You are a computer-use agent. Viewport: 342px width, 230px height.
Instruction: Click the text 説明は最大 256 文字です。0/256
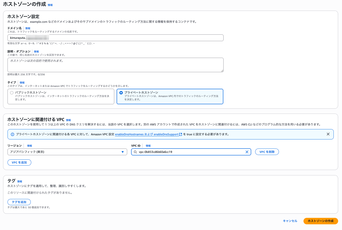[x=26, y=75]
